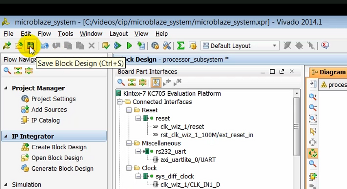Open the Default Layout dropdown
347x189 pixels.
[275, 46]
